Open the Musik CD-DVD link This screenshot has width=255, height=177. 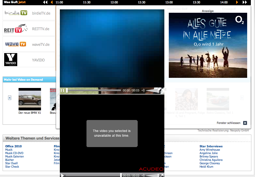[x=14, y=153]
